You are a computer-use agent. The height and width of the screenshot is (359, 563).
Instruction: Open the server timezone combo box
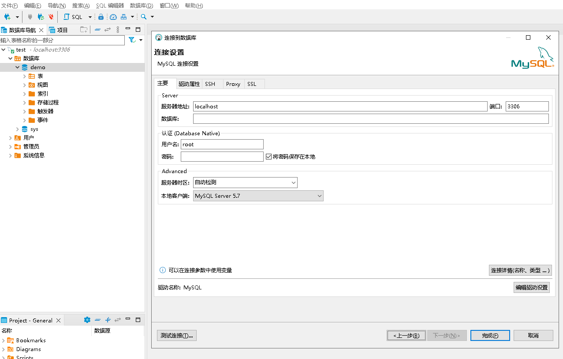[245, 182]
